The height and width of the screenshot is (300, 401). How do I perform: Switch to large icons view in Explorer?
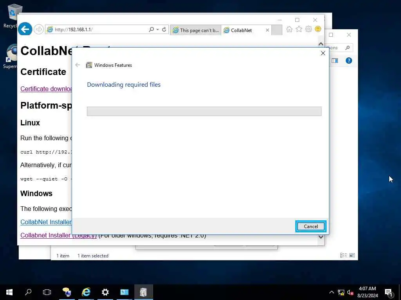pos(352,255)
